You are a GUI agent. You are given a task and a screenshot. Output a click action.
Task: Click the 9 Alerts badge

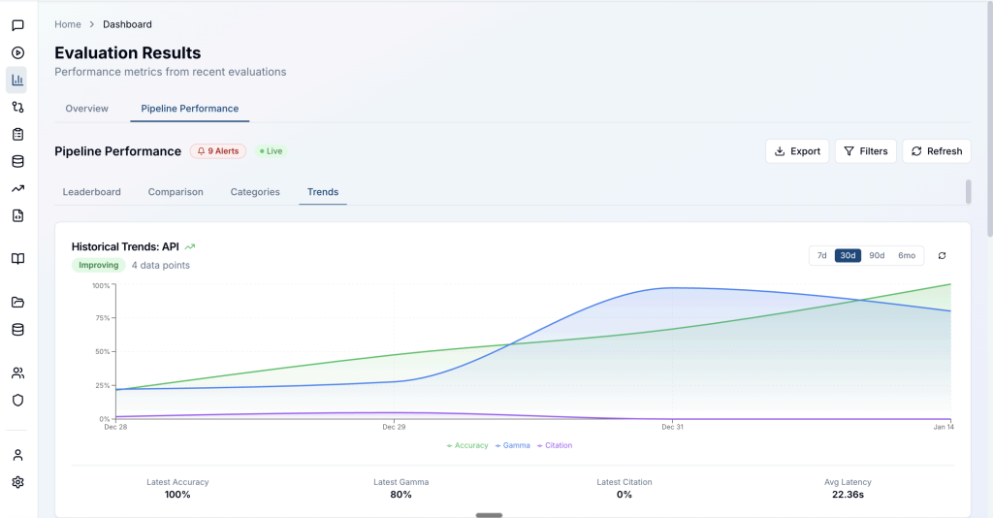(x=218, y=151)
